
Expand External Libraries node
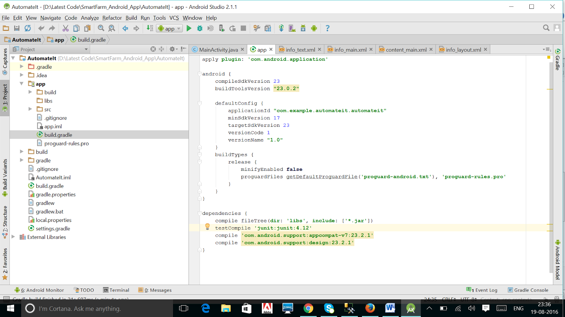click(x=13, y=237)
